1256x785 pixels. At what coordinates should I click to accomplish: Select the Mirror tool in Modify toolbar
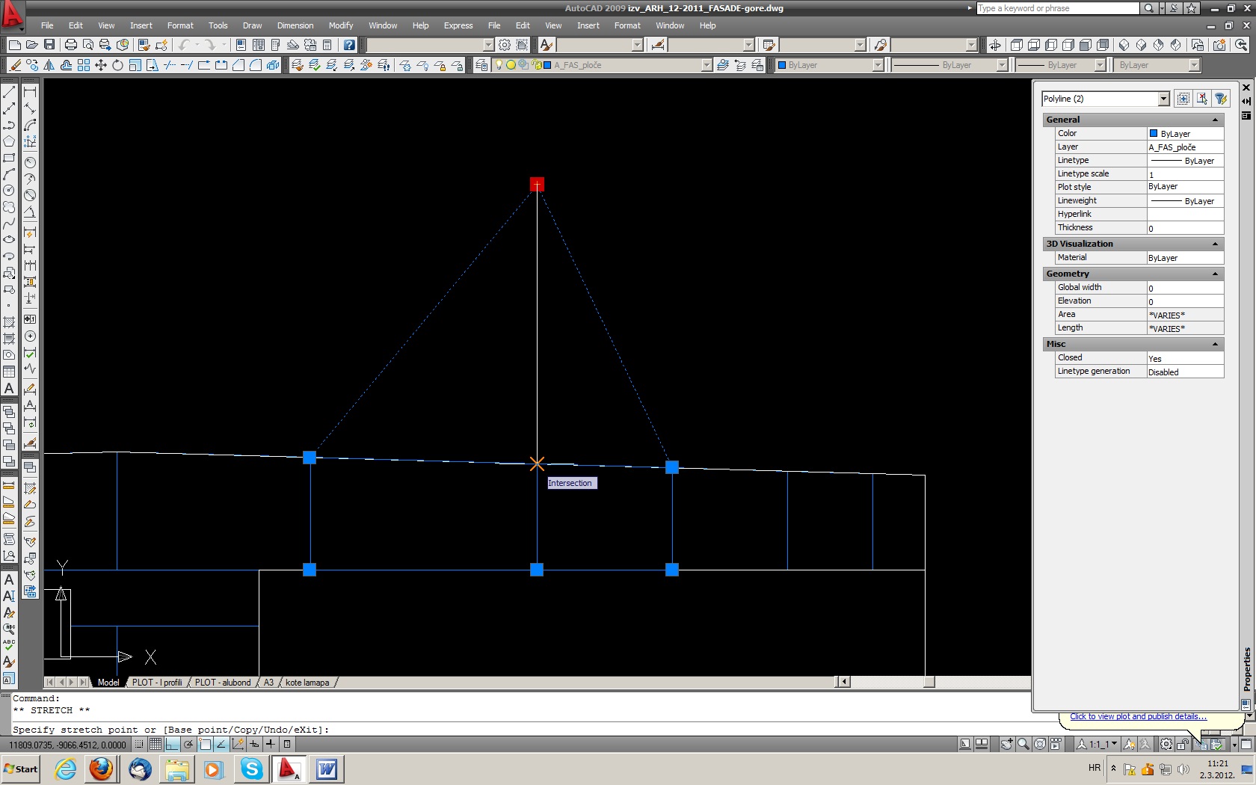[x=49, y=65]
